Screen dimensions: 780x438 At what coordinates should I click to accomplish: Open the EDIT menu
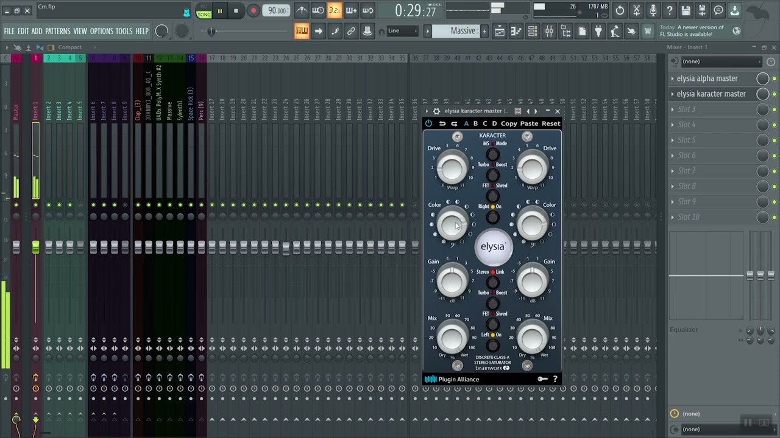23,31
